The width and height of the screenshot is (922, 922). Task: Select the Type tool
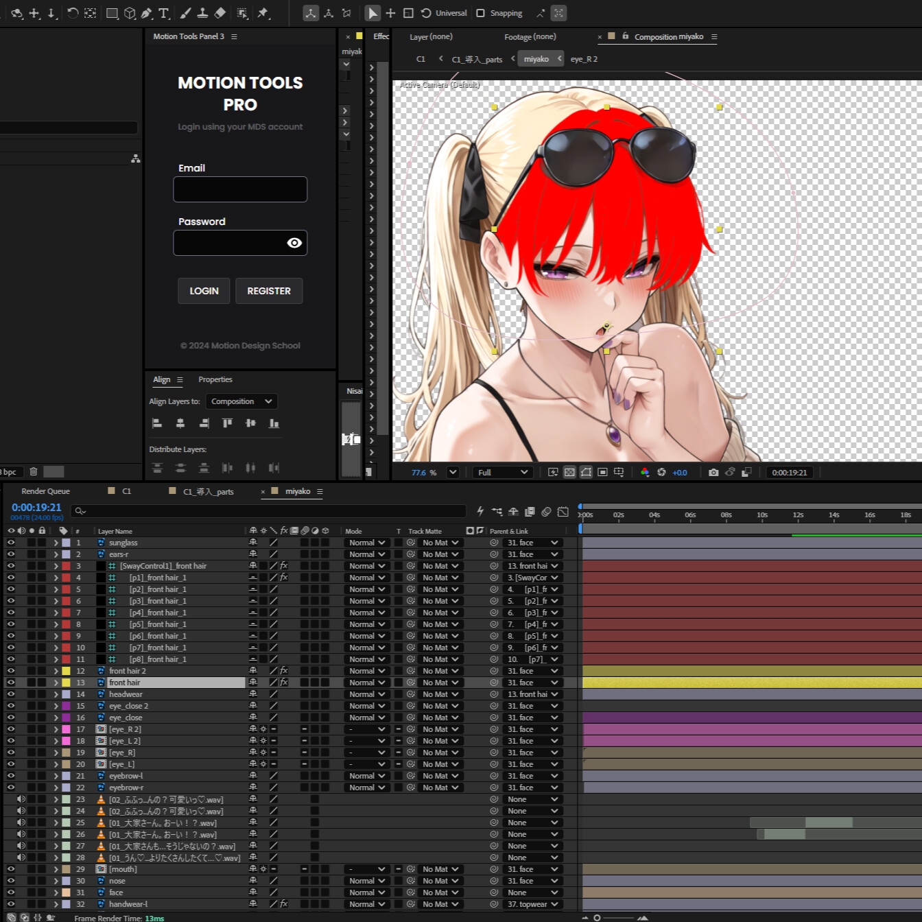pos(164,13)
